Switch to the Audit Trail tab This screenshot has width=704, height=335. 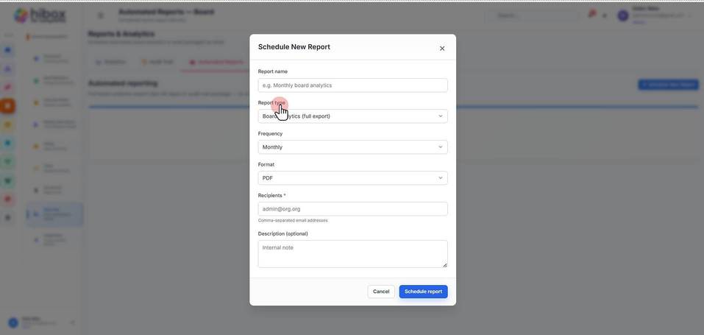(157, 62)
